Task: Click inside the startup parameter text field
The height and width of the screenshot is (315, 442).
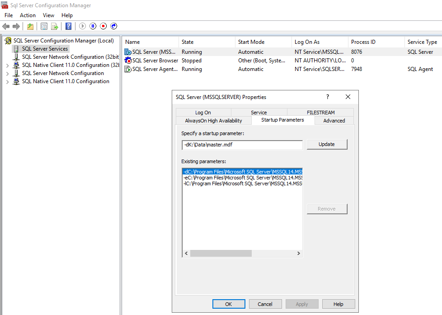Action: click(242, 145)
